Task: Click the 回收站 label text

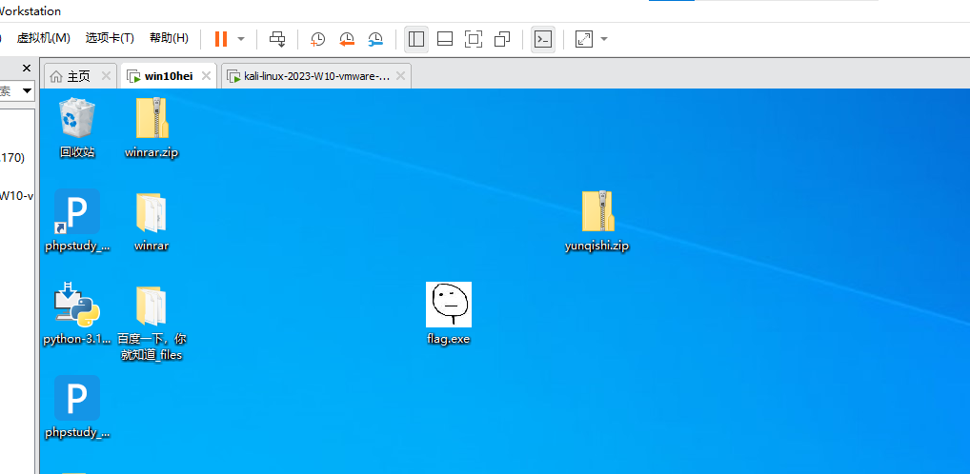Action: [x=77, y=152]
